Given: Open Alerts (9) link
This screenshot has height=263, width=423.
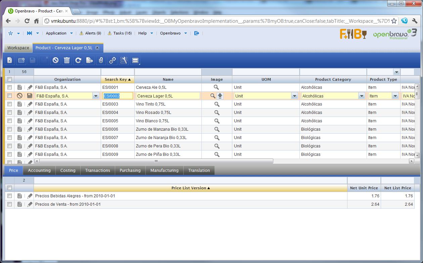Looking at the screenshot, I should pyautogui.click(x=90, y=33).
